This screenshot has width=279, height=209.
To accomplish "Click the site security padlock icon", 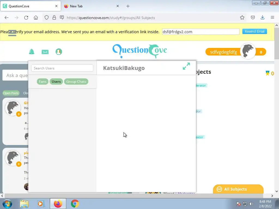I will 54,18.
